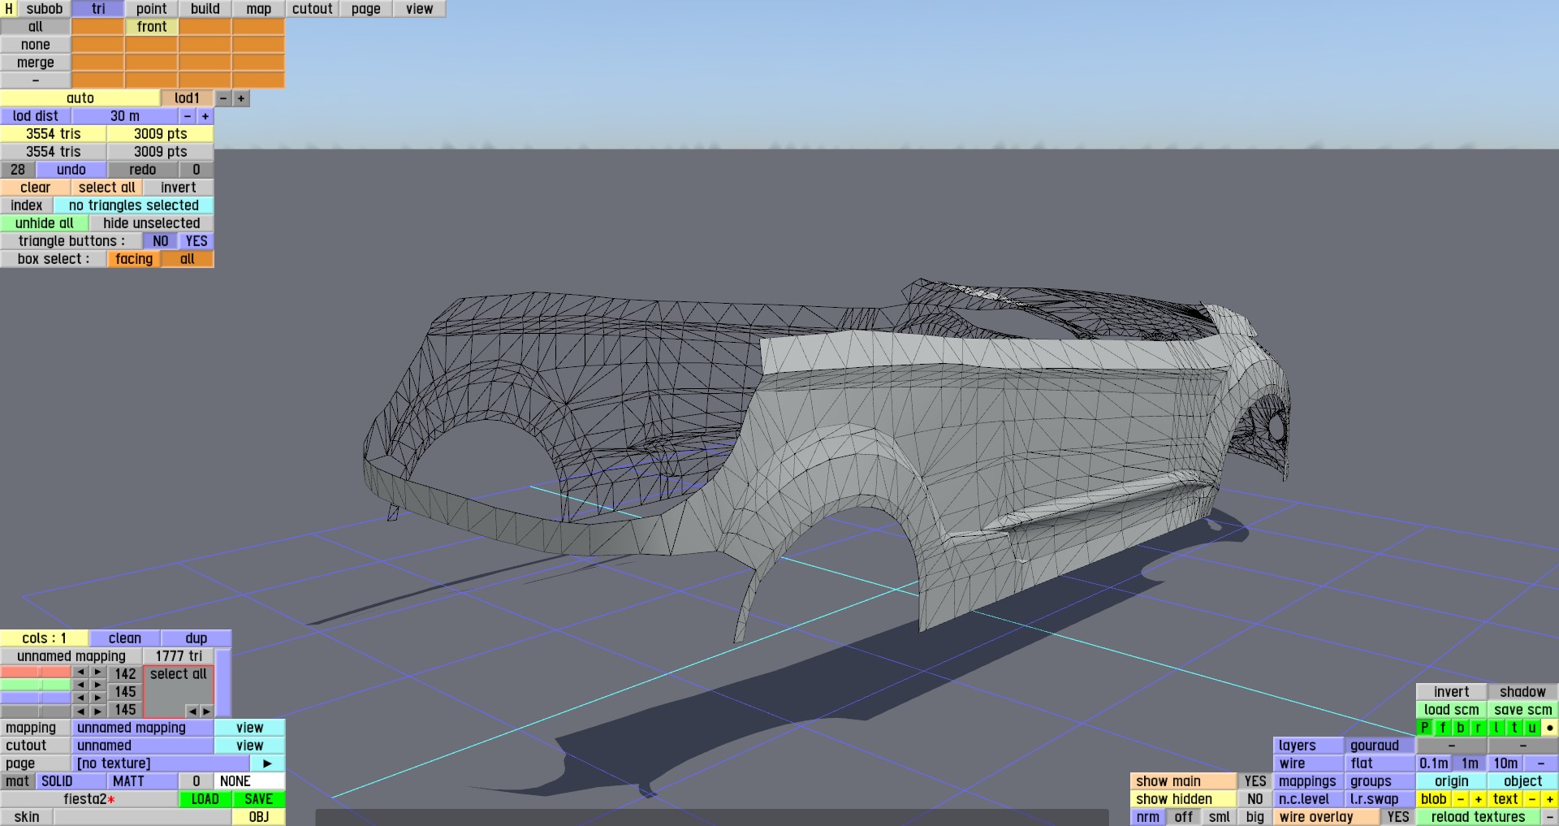Select the 10m grid size
This screenshot has width=1559, height=826.
(x=1505, y=763)
